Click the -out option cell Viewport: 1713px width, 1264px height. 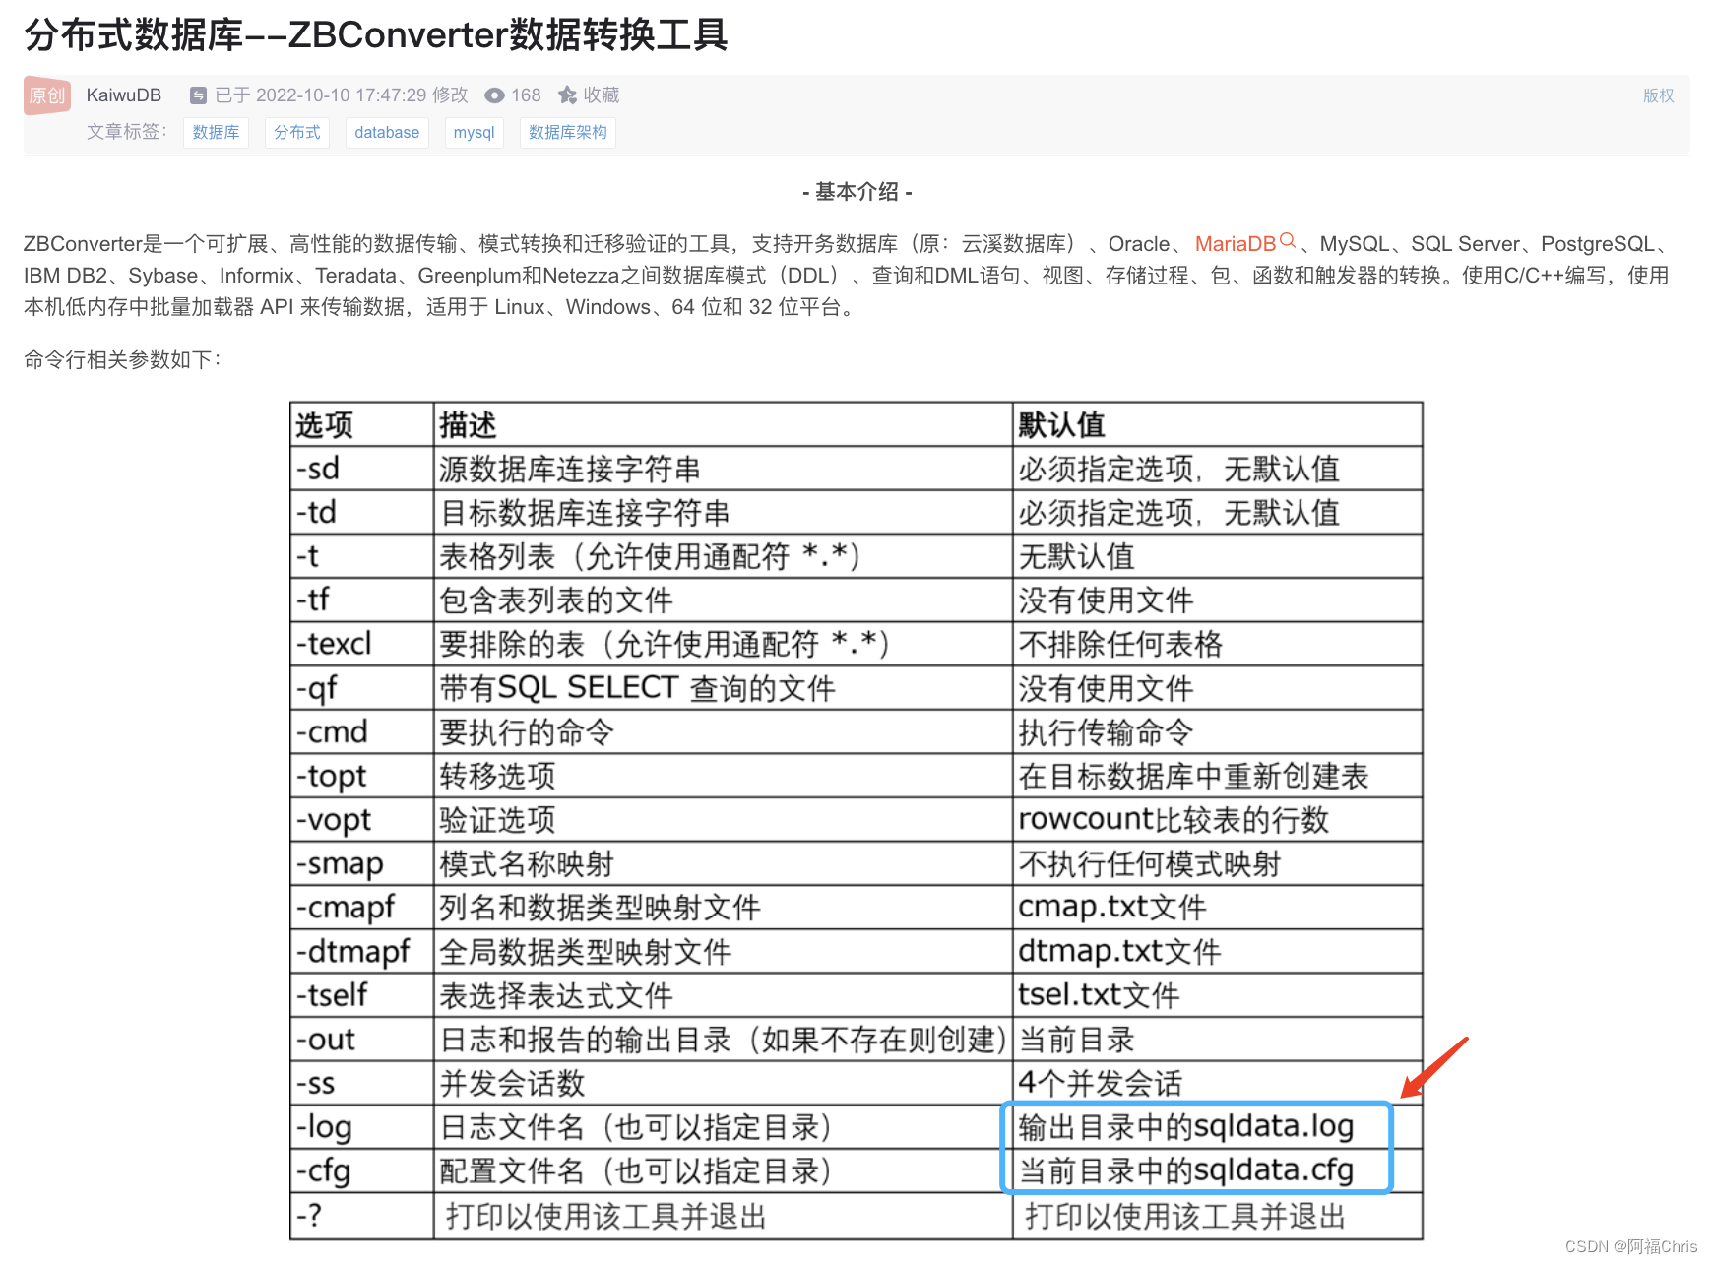click(x=362, y=1039)
